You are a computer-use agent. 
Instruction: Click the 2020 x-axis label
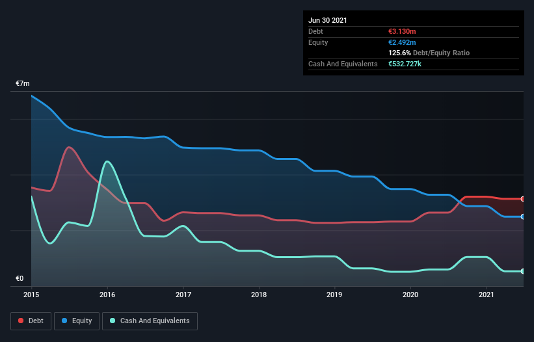pos(410,295)
